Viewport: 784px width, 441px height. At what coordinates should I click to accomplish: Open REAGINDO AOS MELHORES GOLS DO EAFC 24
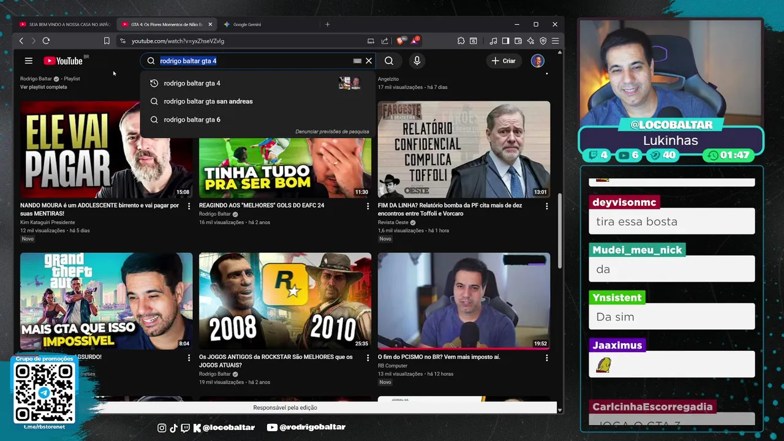pyautogui.click(x=262, y=205)
